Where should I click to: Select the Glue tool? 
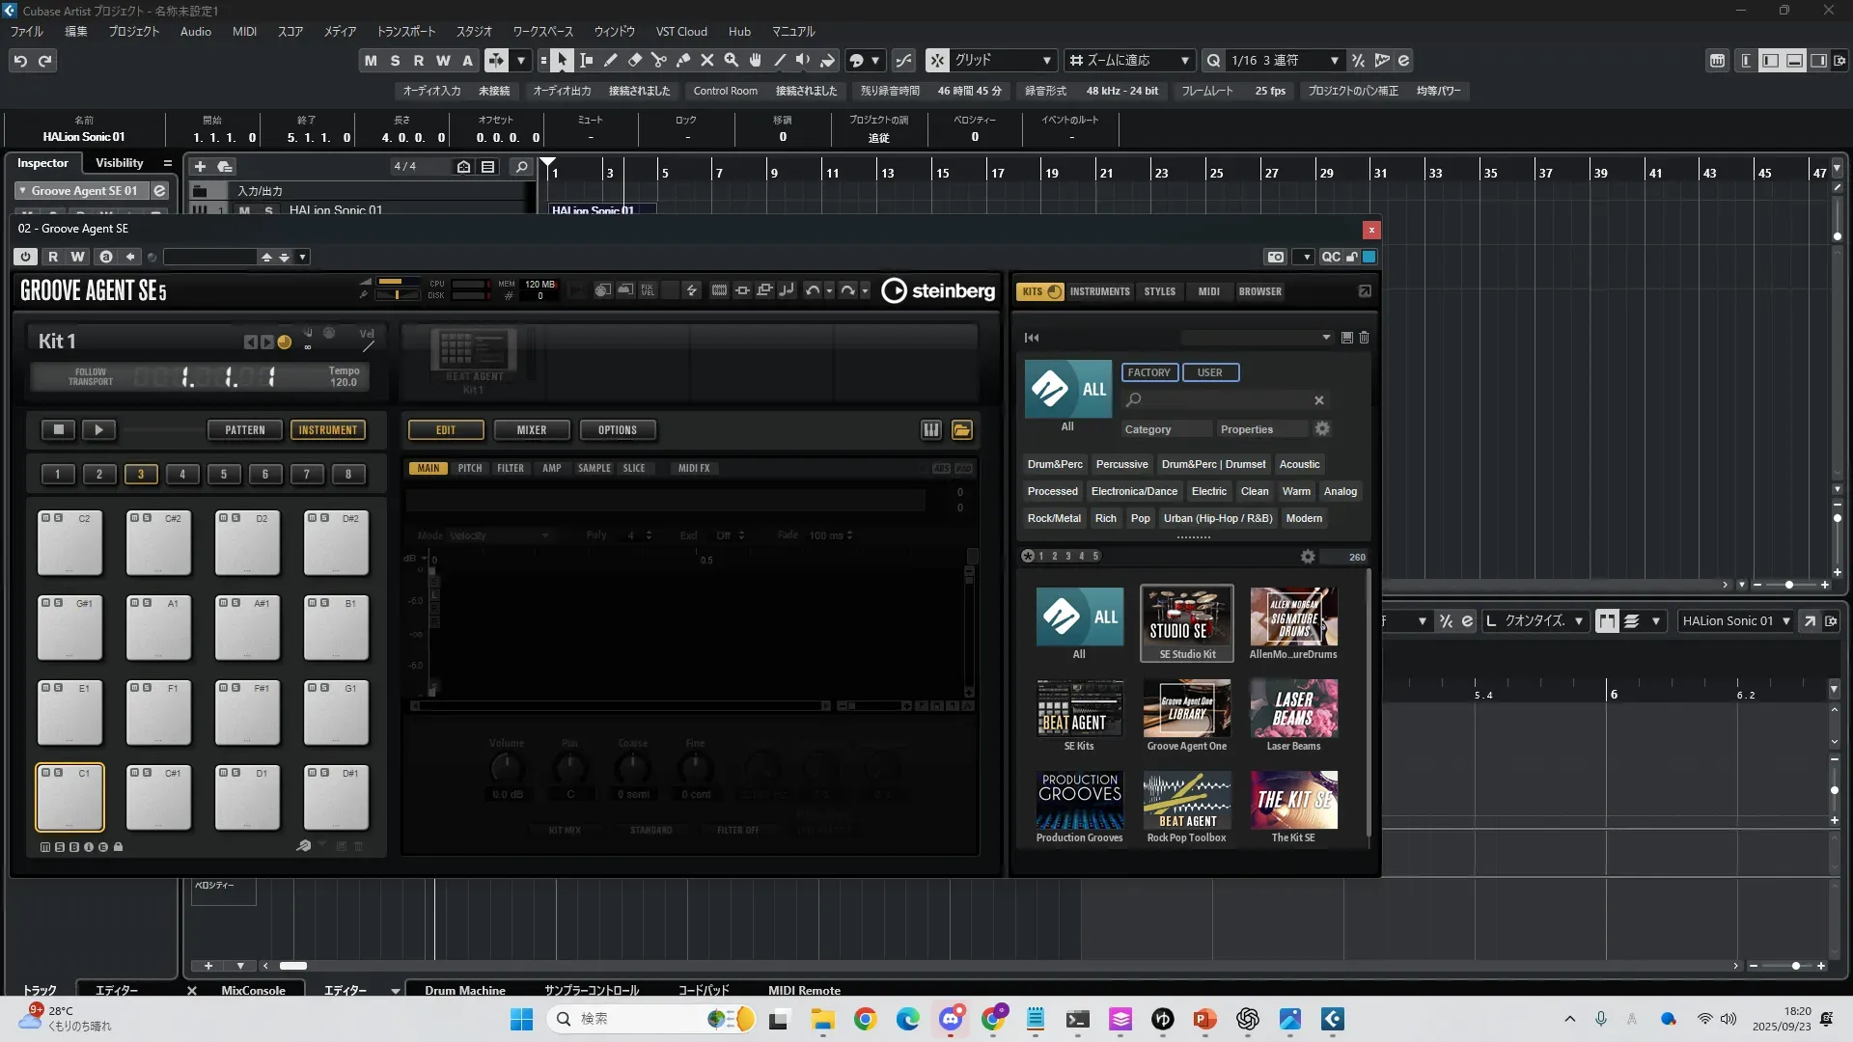point(683,60)
